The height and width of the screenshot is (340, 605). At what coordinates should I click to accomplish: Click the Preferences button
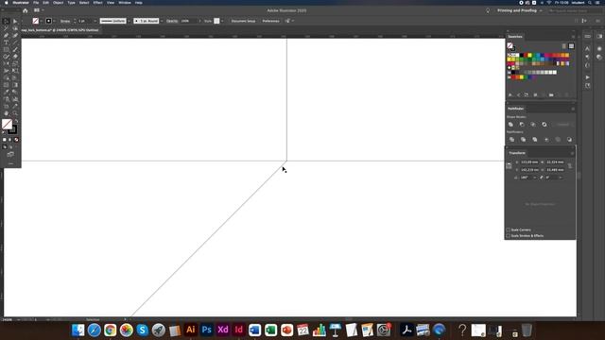pyautogui.click(x=271, y=21)
